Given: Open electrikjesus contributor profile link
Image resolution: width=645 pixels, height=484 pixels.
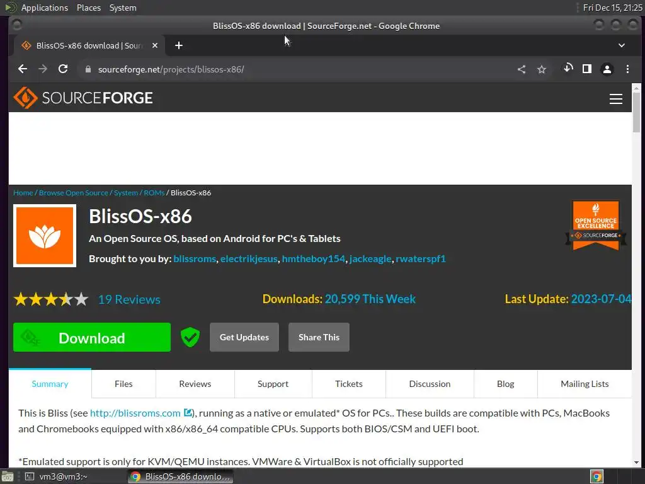Looking at the screenshot, I should pos(249,258).
